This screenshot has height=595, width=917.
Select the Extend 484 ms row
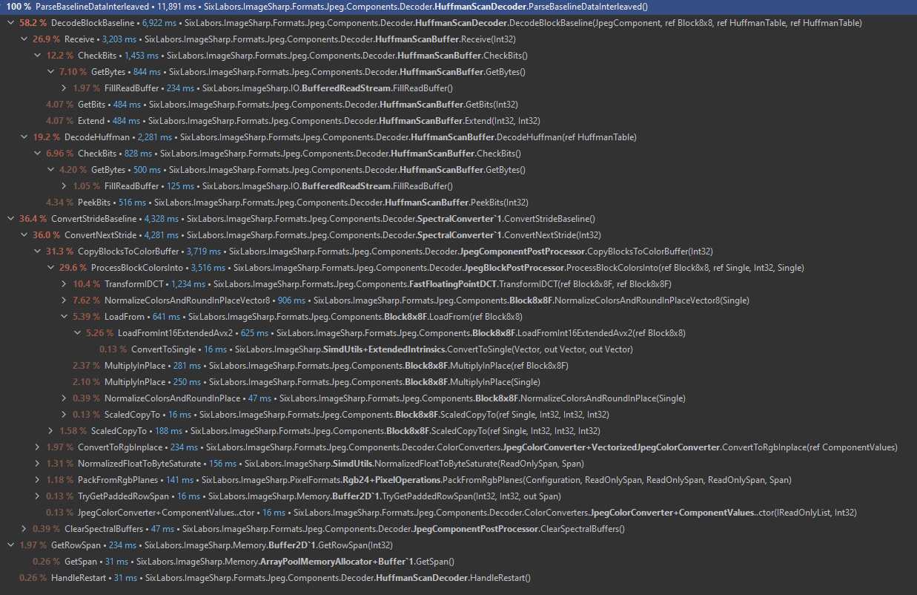458,121
